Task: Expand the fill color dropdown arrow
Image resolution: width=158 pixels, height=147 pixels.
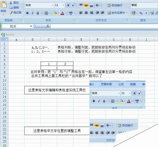Action: (x=58, y=13)
